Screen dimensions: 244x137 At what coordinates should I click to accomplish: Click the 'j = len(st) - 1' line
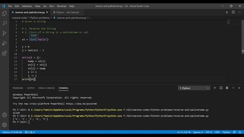33,50
